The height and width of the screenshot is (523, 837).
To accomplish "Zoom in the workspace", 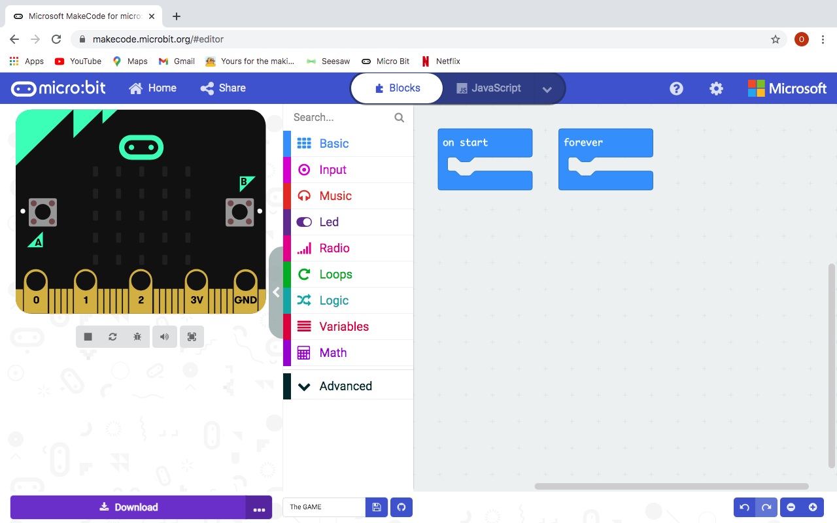I will coord(813,507).
